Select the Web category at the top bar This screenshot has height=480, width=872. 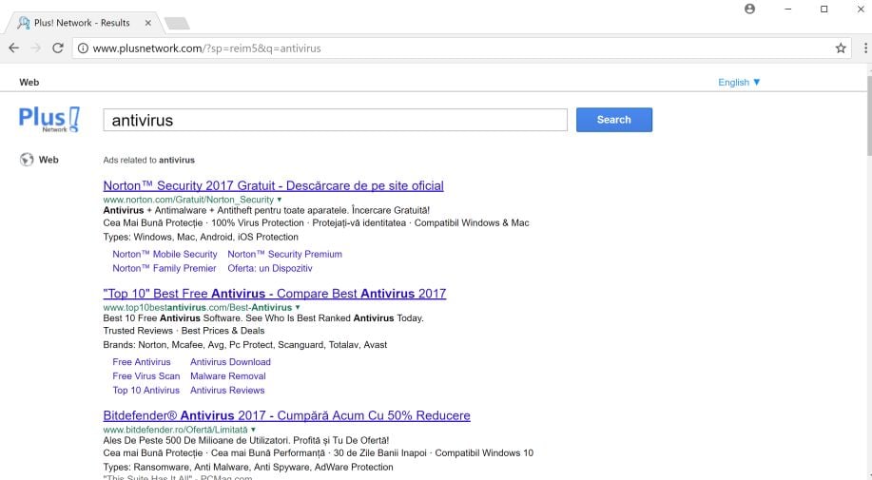coord(29,83)
